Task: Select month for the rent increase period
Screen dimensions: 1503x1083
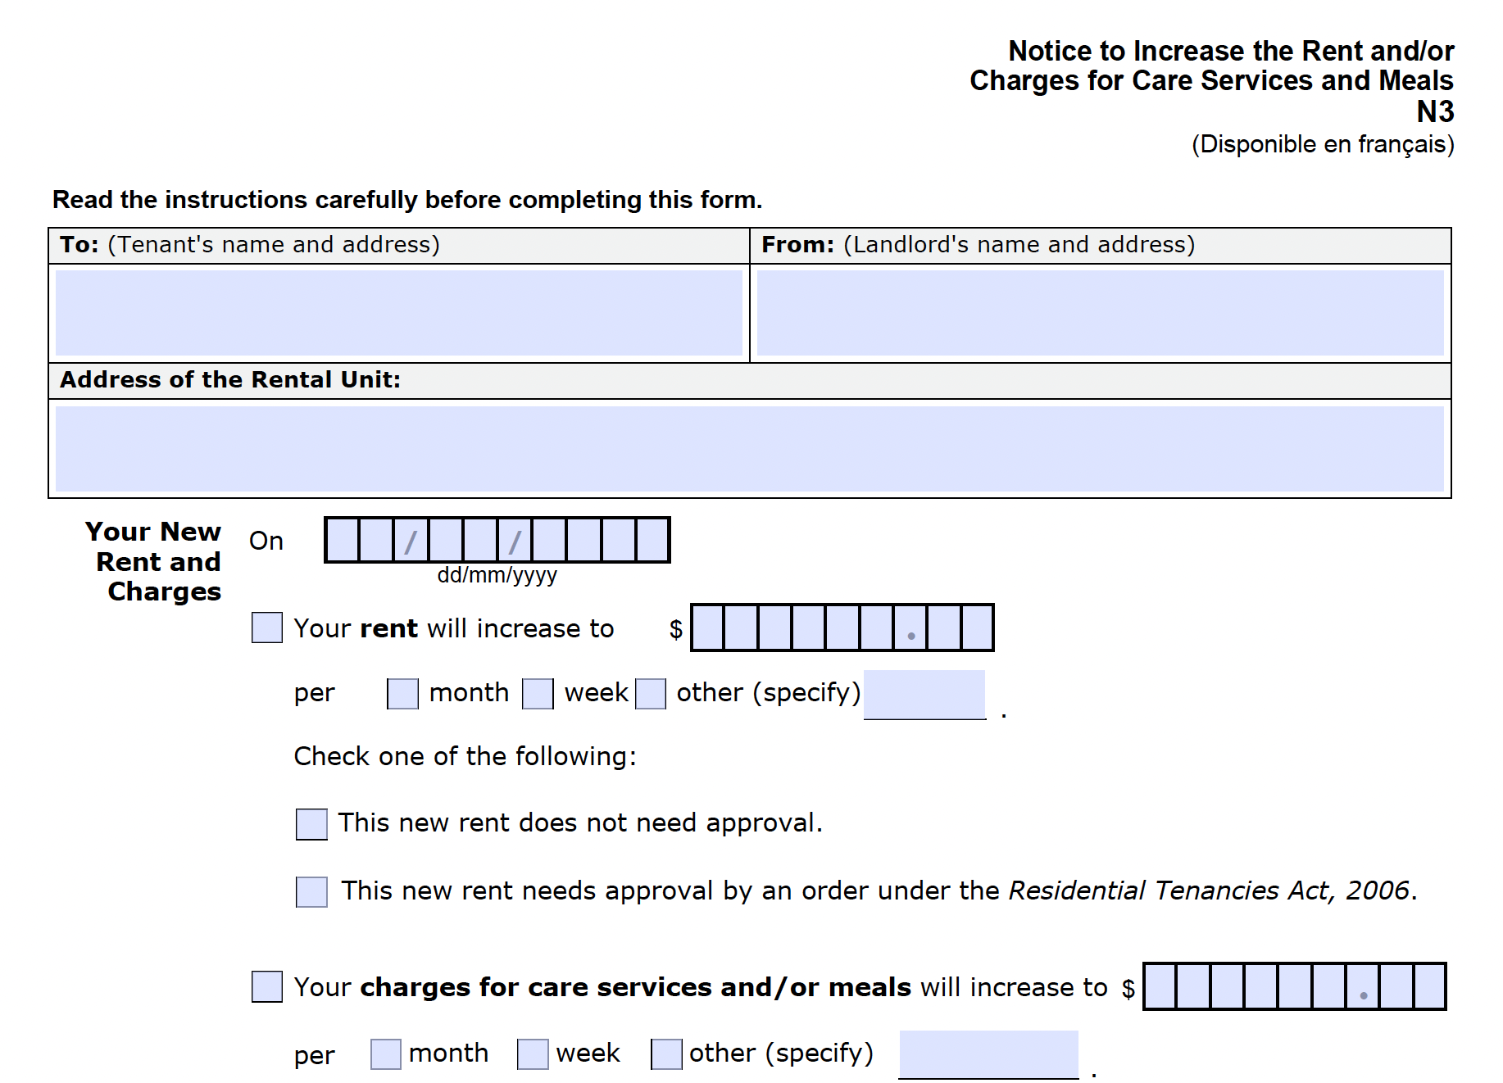Action: coord(402,692)
